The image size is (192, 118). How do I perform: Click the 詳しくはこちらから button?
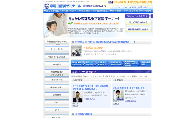139,22
